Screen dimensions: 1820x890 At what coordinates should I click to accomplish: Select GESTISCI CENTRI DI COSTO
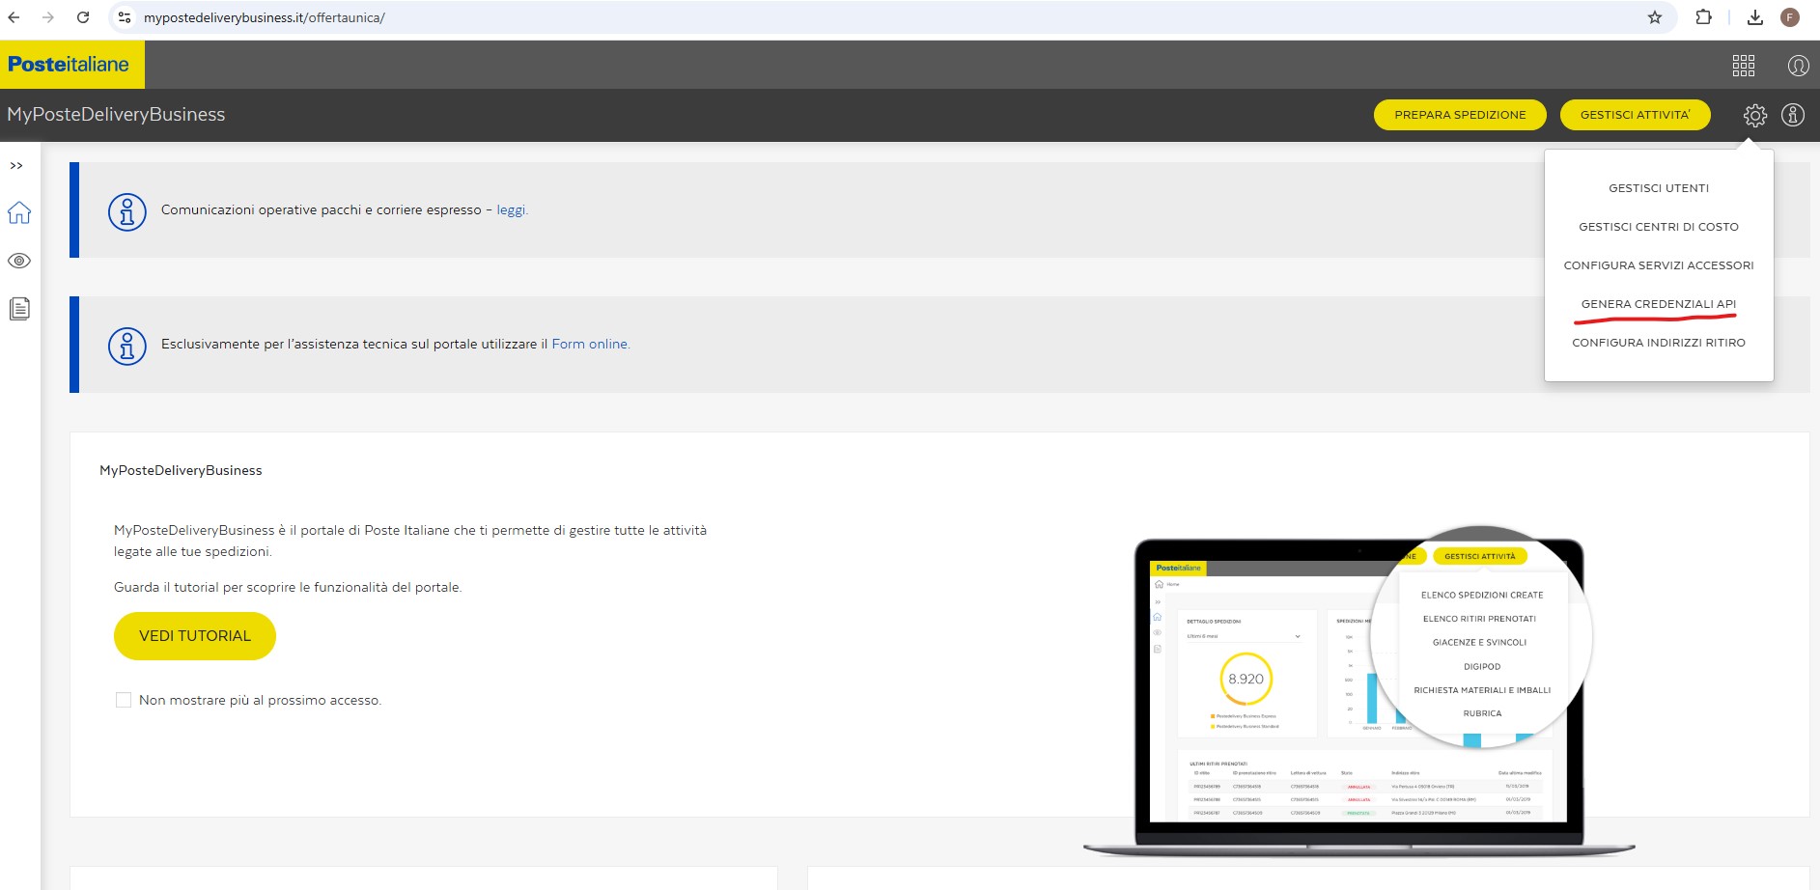[x=1659, y=227]
